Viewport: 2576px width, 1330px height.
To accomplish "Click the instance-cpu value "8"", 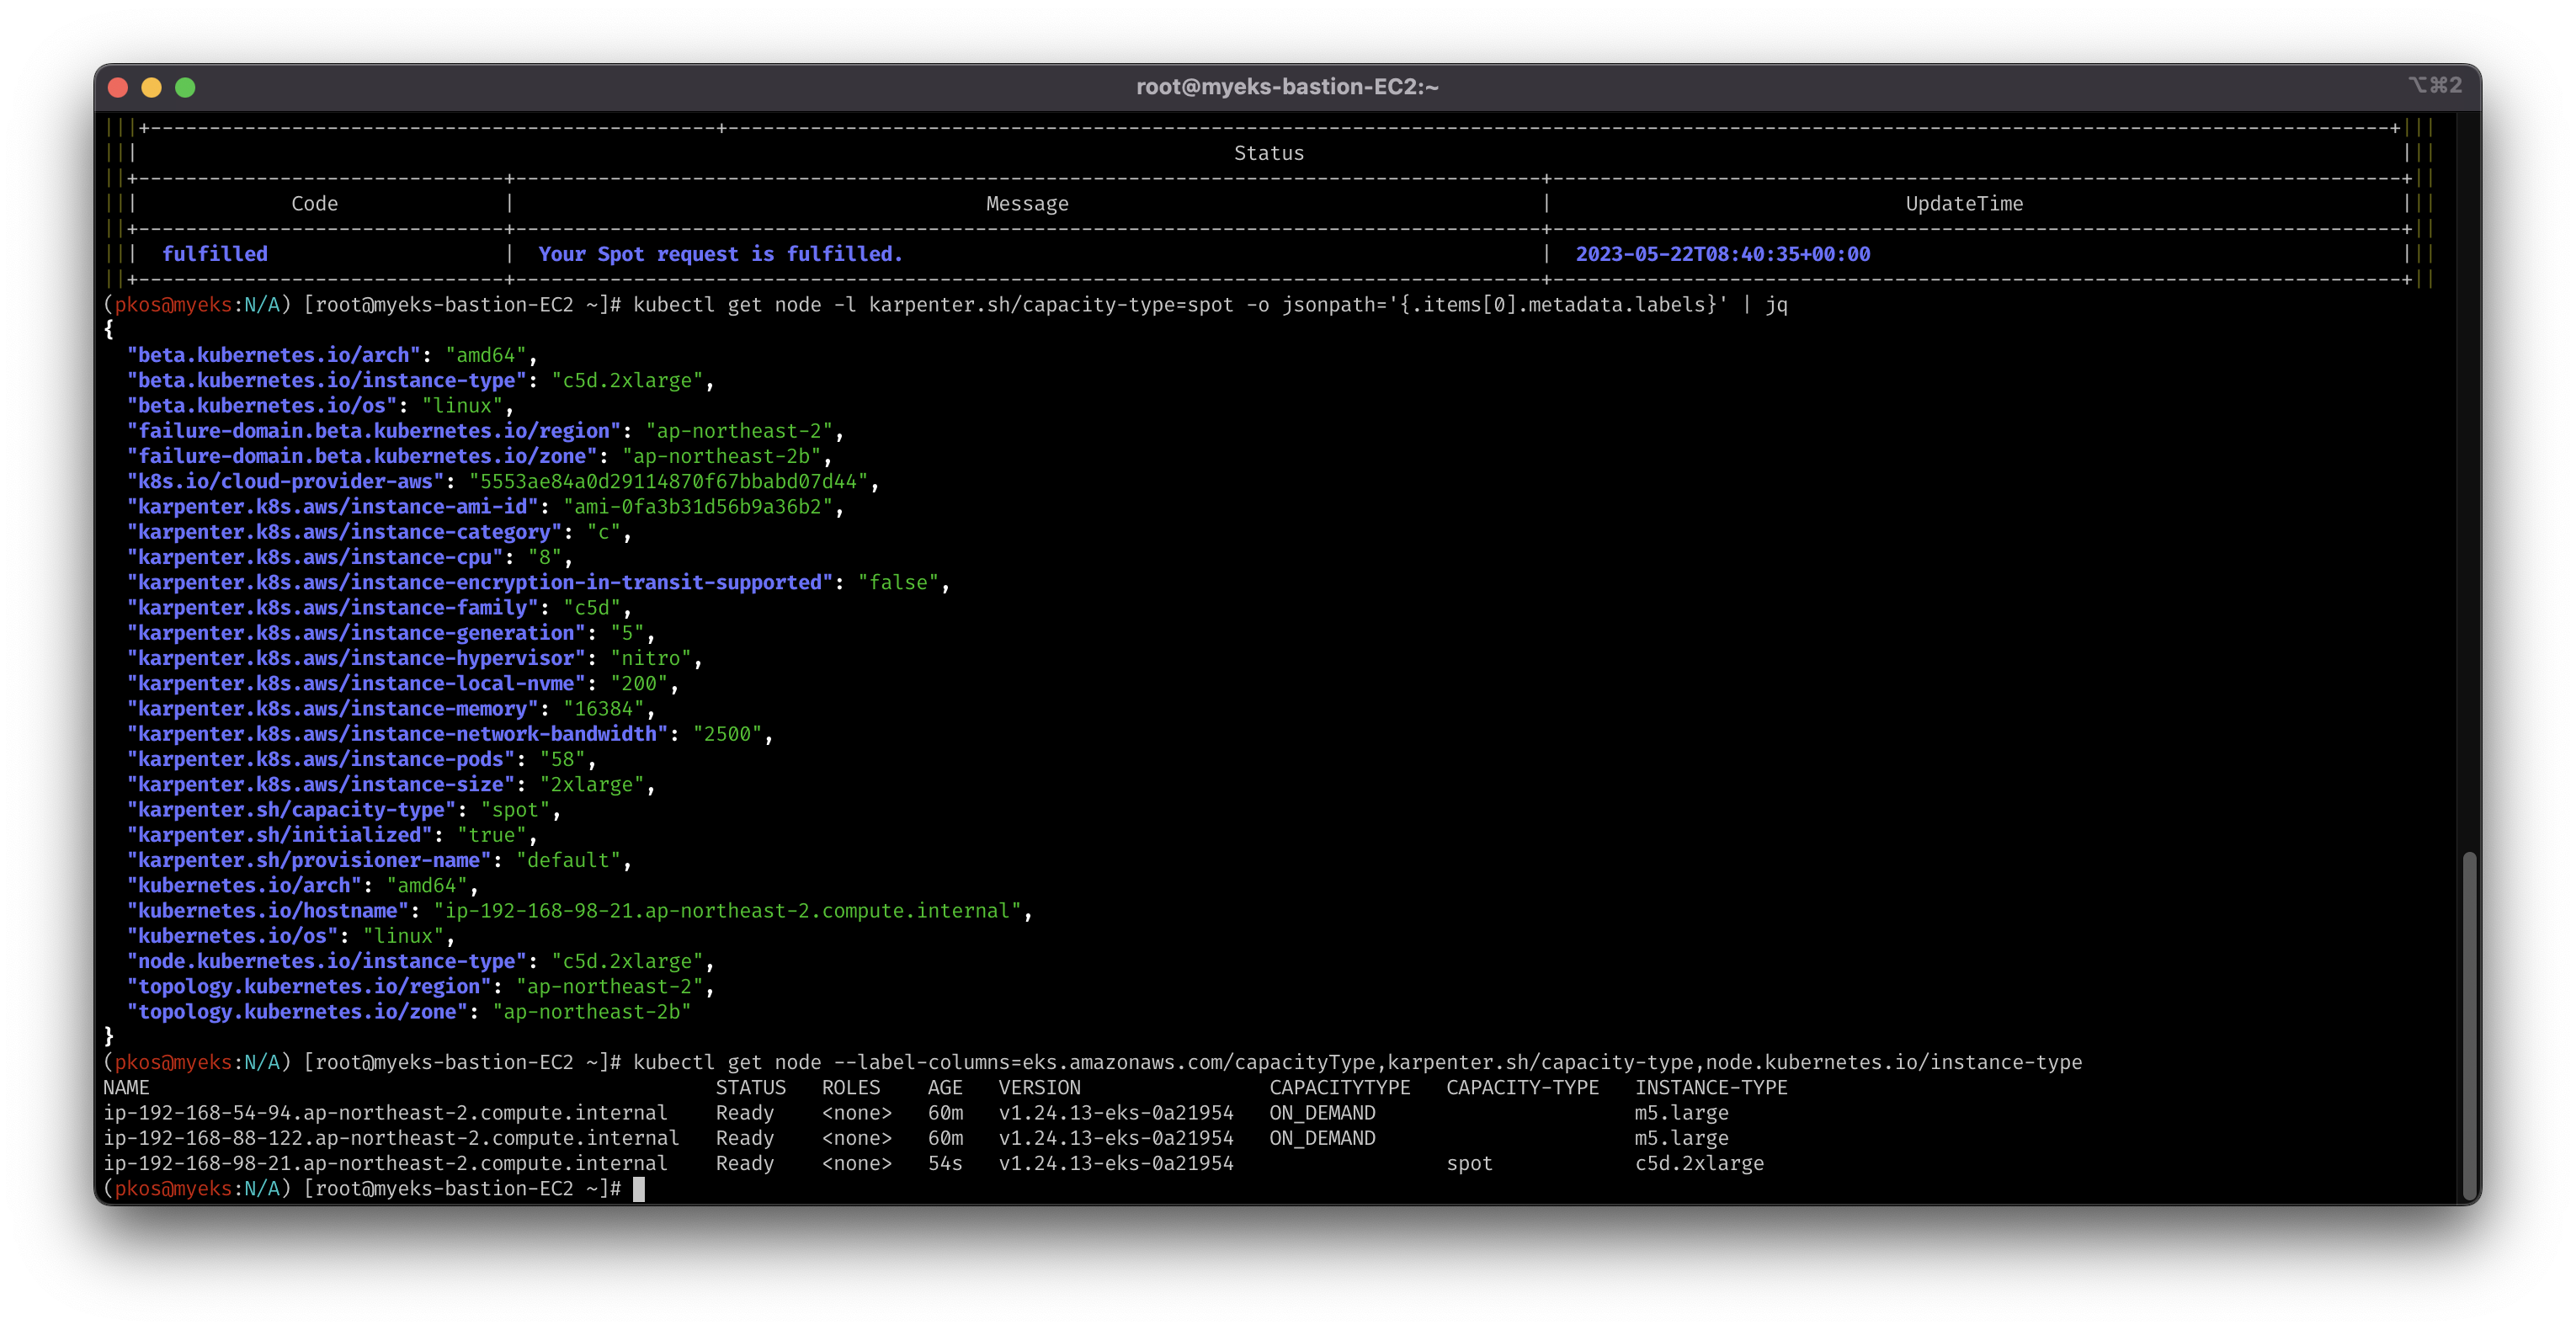I will 545,557.
